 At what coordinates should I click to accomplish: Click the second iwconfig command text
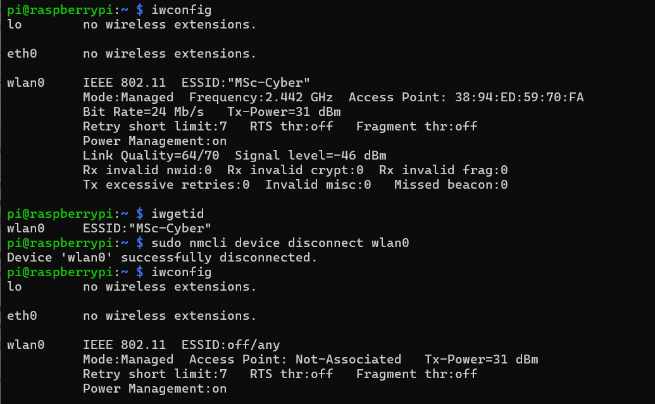click(181, 272)
